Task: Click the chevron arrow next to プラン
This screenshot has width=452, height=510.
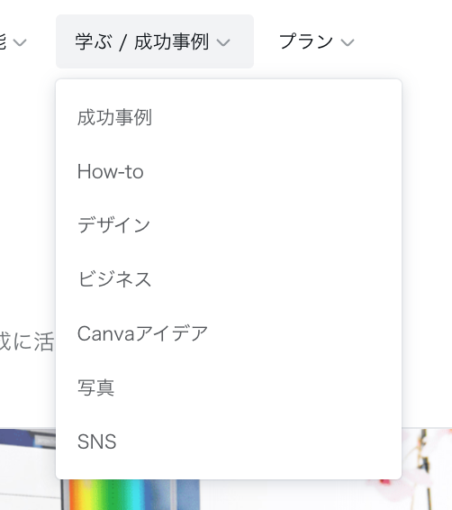Action: pos(348,42)
